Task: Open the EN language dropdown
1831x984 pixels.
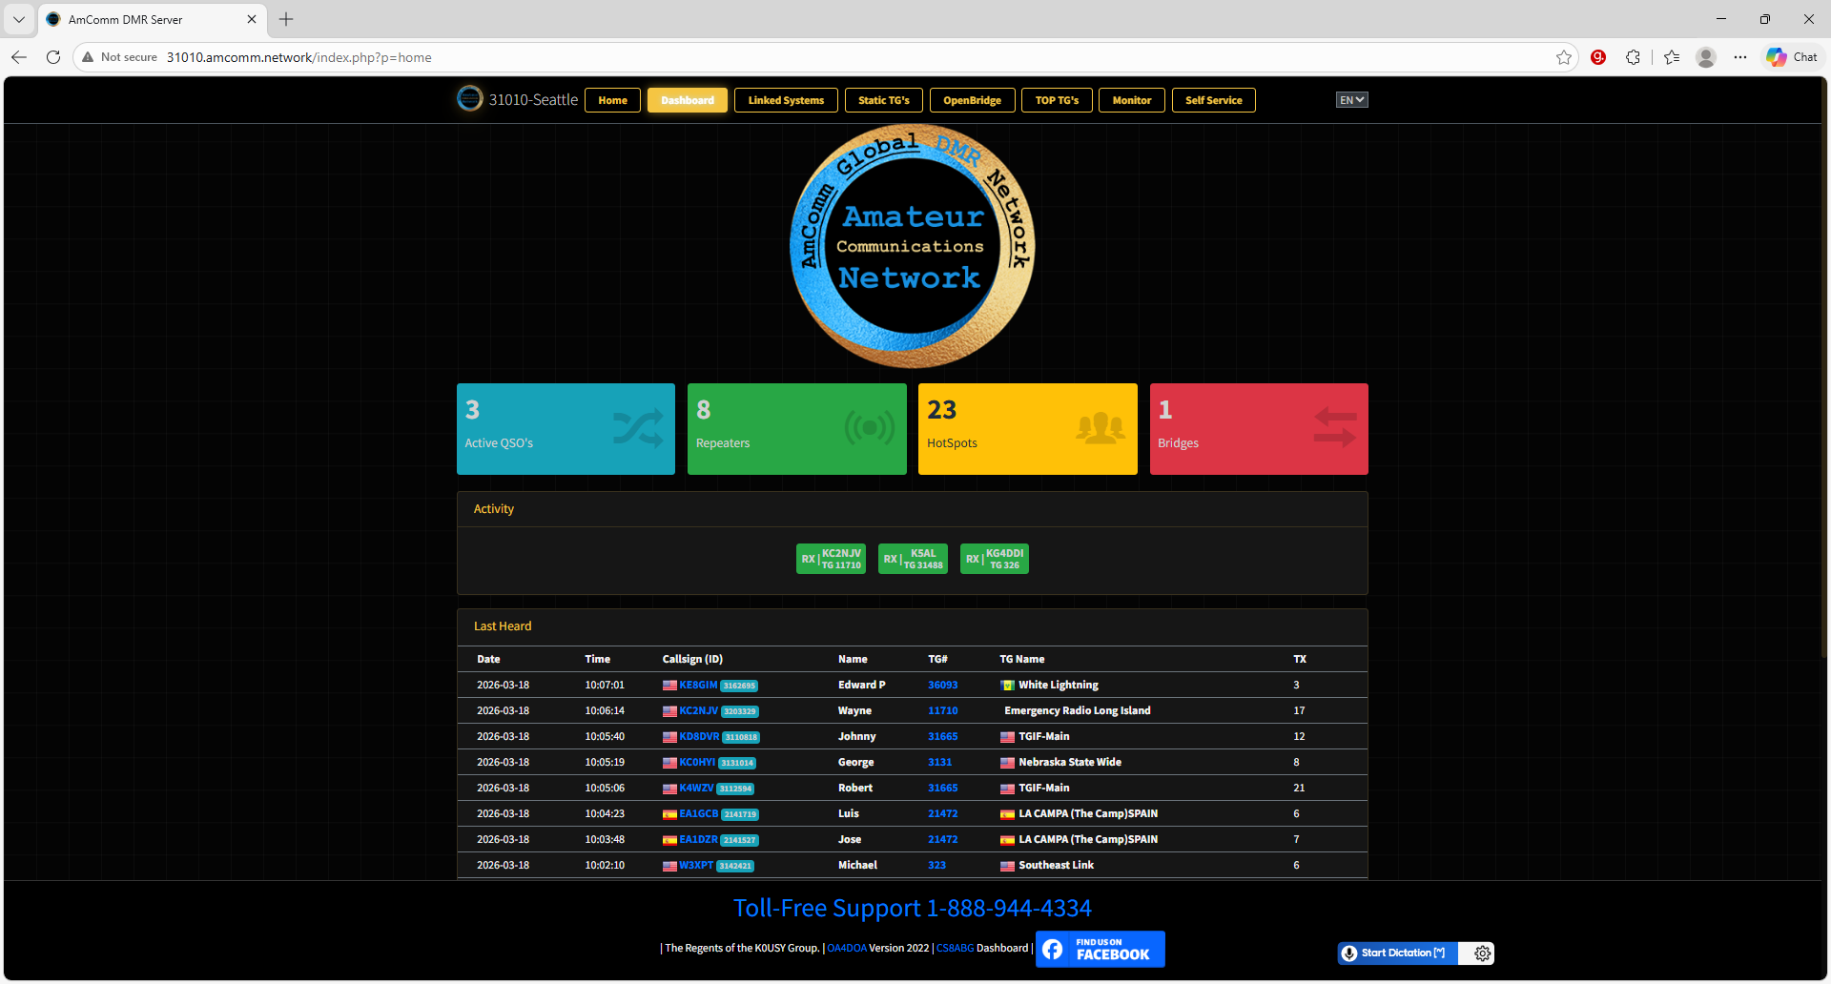Action: (x=1351, y=100)
